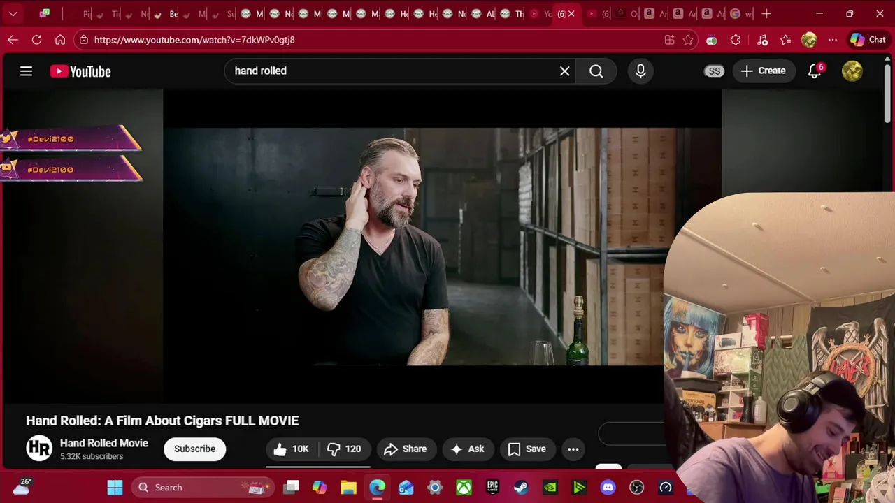Open a new browser tab
895x503 pixels.
[766, 13]
